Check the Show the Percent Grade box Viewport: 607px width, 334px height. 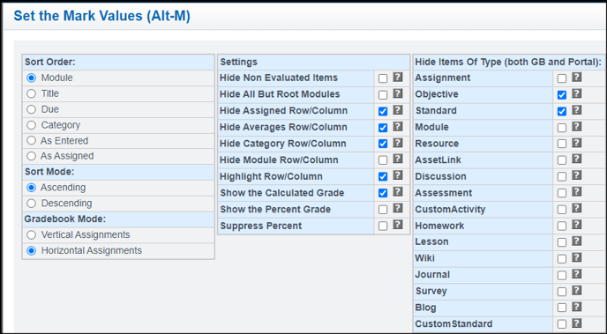383,210
